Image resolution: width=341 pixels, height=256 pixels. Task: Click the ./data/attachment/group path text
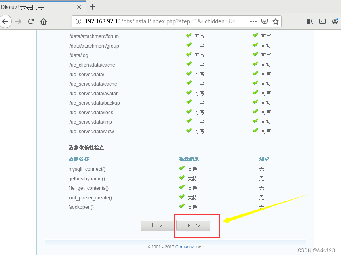tap(94, 46)
